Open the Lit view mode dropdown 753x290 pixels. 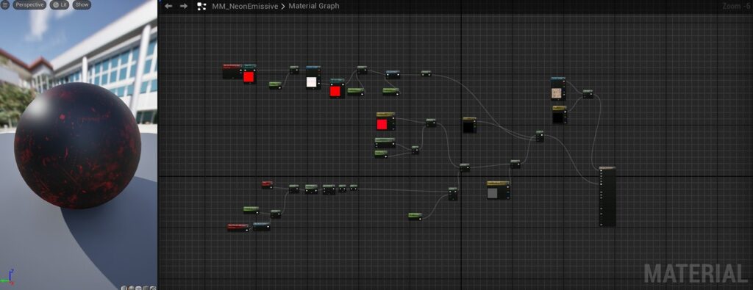[60, 5]
